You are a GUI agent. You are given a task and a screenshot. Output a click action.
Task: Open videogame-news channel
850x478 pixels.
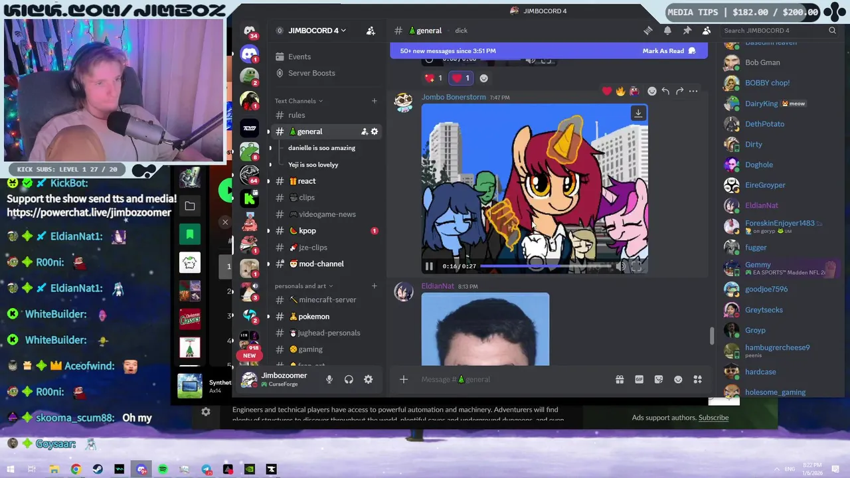pos(326,214)
